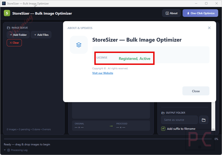Click the PROCESSED dimensions label
The height and width of the screenshot is (155, 222).
(x=122, y=124)
